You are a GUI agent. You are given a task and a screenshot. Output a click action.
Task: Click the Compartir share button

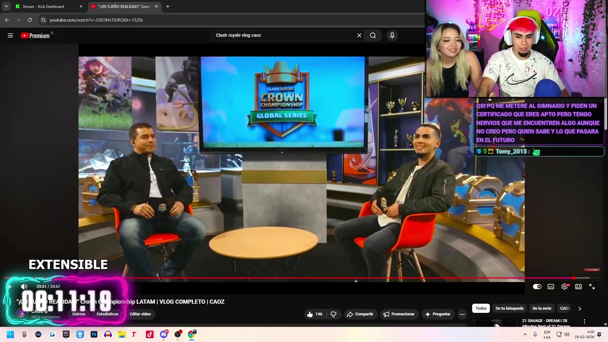(360, 314)
